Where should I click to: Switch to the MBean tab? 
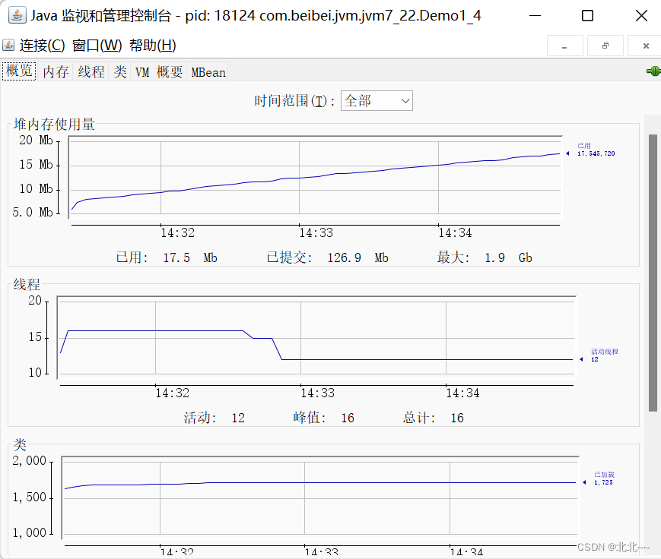(x=208, y=72)
